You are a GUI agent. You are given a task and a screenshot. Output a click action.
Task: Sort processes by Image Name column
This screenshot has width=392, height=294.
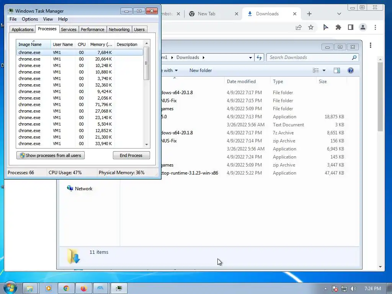coord(34,44)
